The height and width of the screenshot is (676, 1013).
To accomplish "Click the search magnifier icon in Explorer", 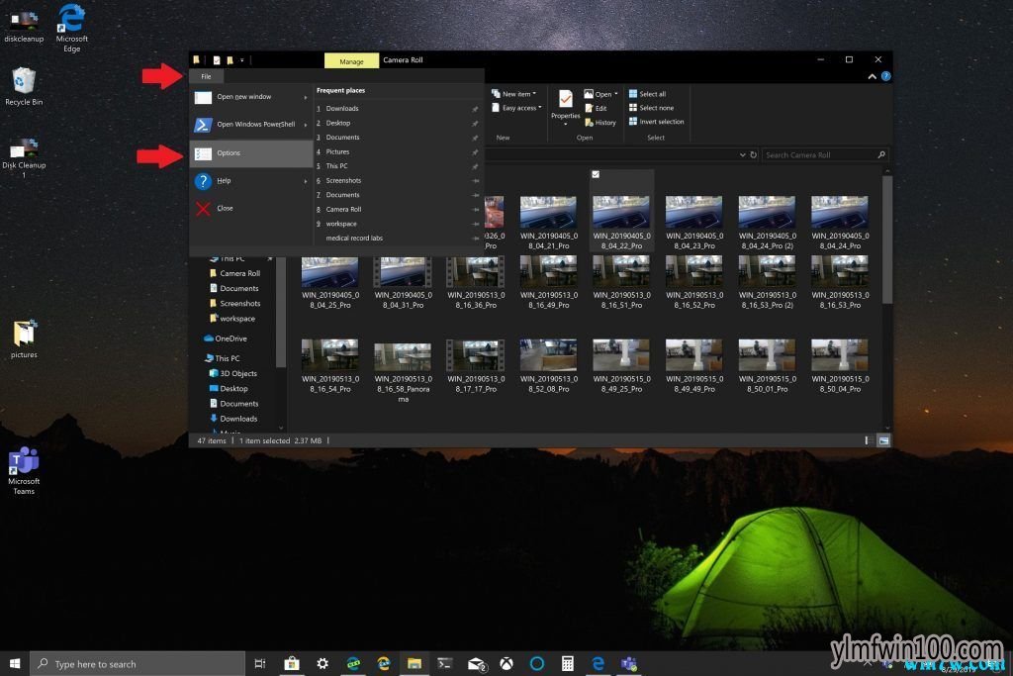I will pyautogui.click(x=881, y=155).
